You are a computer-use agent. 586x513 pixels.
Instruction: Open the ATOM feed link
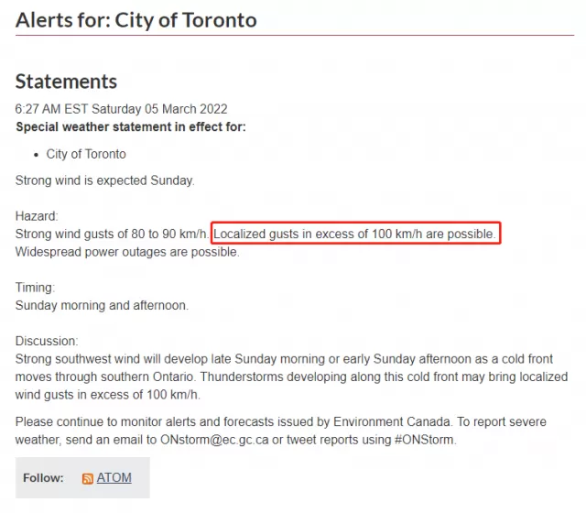114,477
